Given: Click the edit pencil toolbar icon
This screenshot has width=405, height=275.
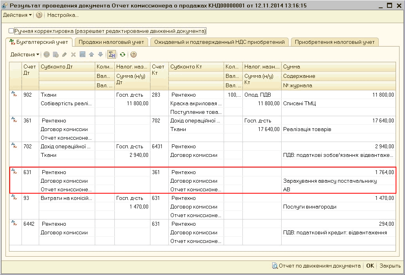Looking at the screenshot, I should tap(65, 54).
